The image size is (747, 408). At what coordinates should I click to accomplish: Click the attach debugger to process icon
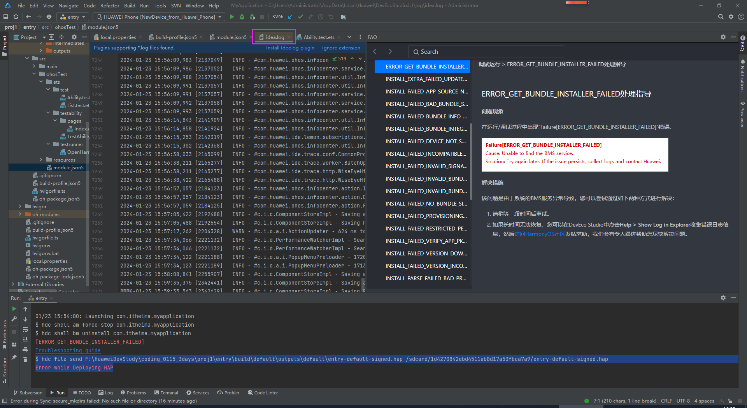[253, 17]
